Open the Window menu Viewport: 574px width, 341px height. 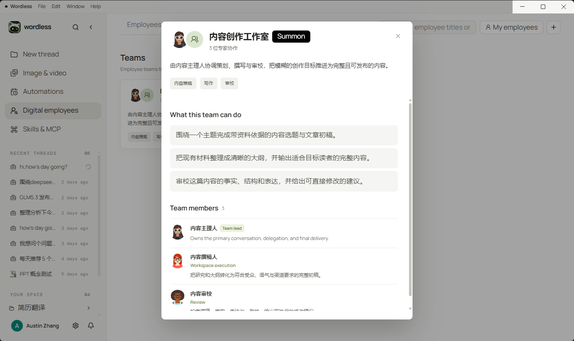[75, 6]
